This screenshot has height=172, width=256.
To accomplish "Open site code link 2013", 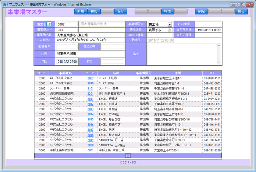I will pos(90,109).
